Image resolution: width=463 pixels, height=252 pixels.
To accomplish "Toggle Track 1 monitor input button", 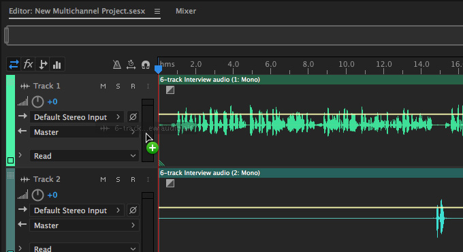I will 148,86.
